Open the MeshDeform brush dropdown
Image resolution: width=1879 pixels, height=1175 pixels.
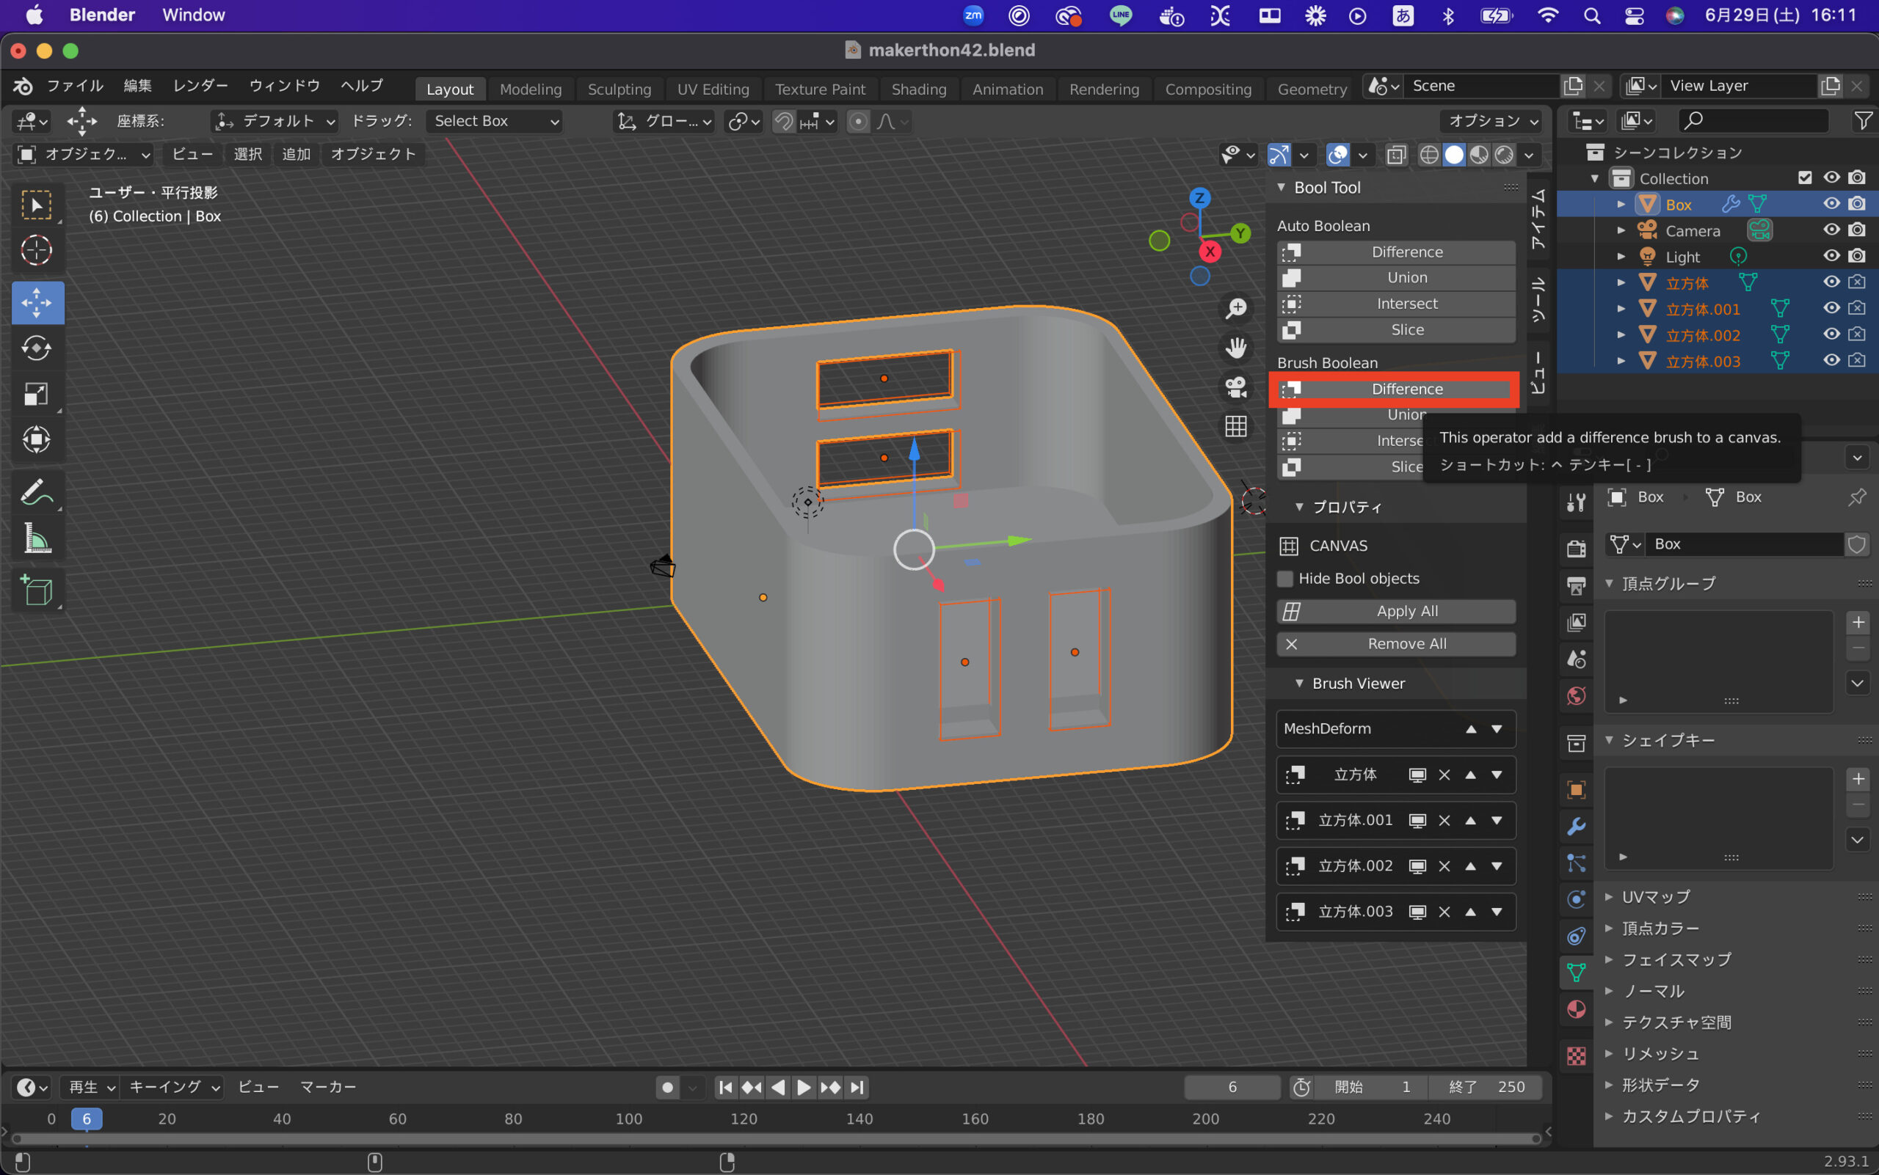point(1395,728)
